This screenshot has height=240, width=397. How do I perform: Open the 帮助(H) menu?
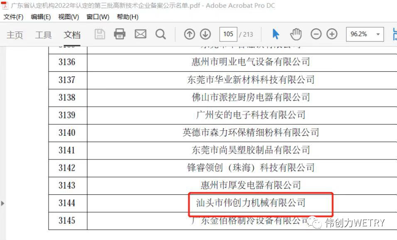tap(127, 17)
